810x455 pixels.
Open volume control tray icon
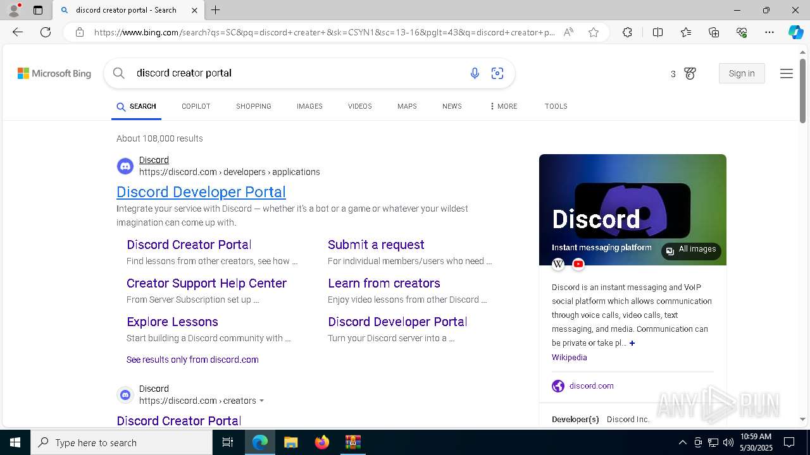click(x=728, y=442)
